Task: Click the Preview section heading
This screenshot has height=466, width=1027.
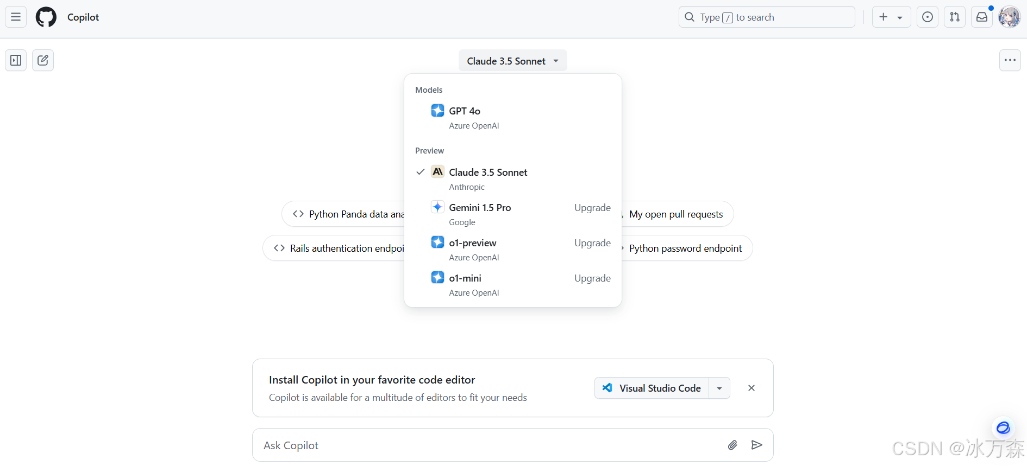Action: [x=429, y=151]
